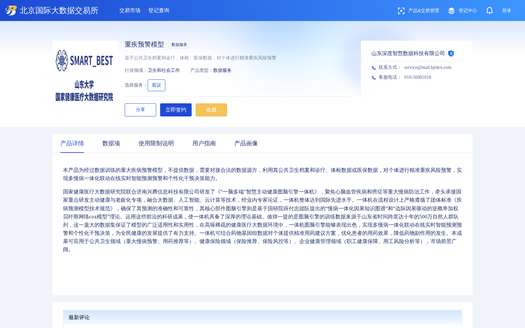Go to 登记中心
Viewport: 525px width, 328px height.
pos(468,11)
